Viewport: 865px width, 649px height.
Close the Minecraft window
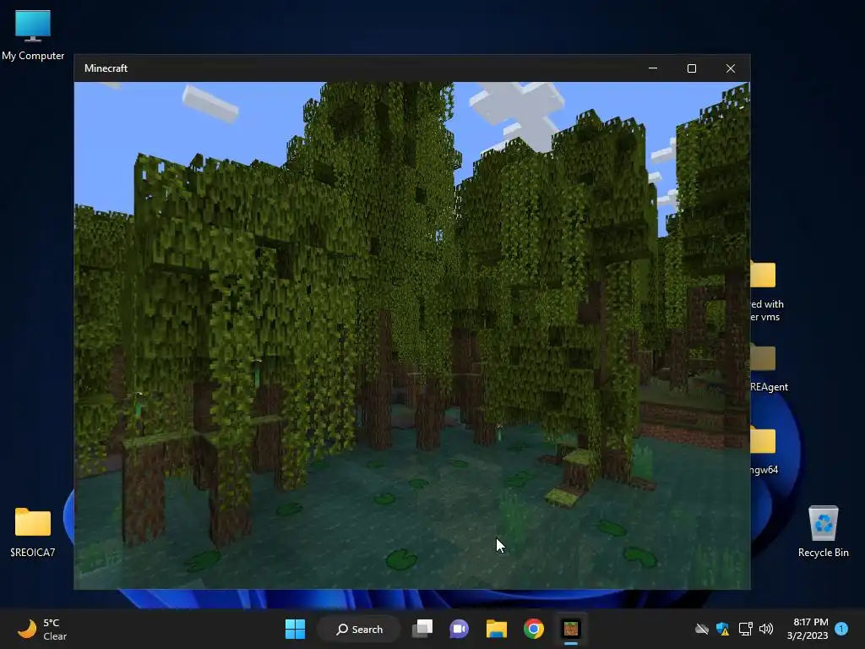(x=731, y=68)
